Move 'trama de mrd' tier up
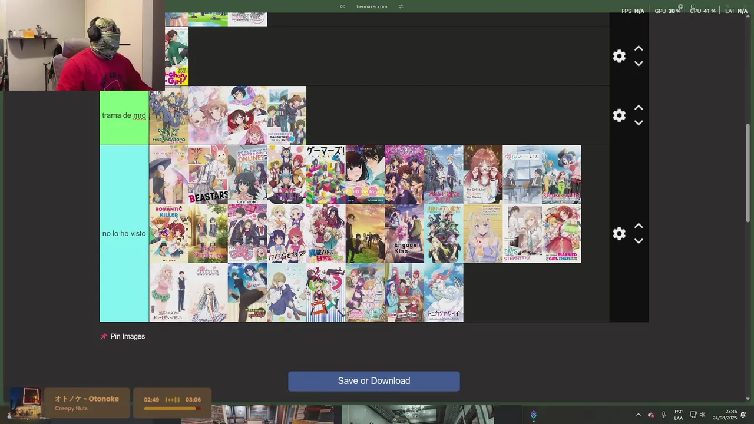The image size is (754, 424). [x=639, y=108]
